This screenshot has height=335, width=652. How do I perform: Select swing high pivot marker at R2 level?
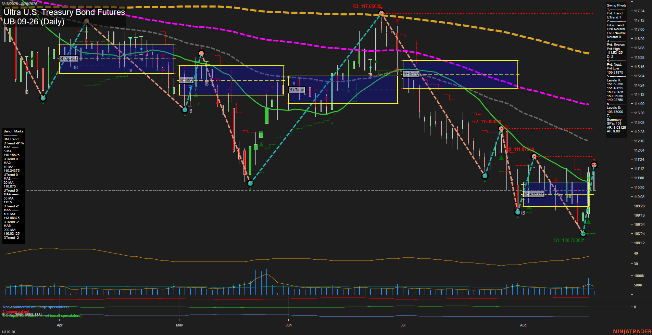pyautogui.click(x=501, y=129)
